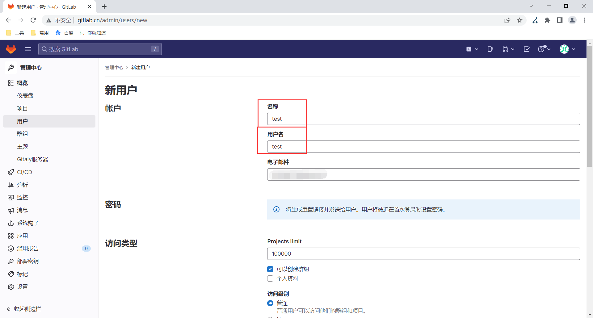Image resolution: width=593 pixels, height=318 pixels.
Task: Bookmark this page with star icon
Action: pyautogui.click(x=520, y=20)
